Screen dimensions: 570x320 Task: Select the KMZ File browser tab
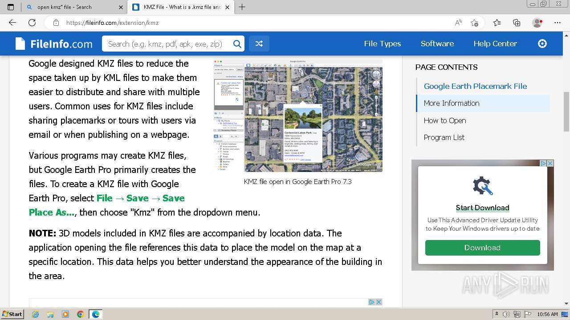point(181,7)
